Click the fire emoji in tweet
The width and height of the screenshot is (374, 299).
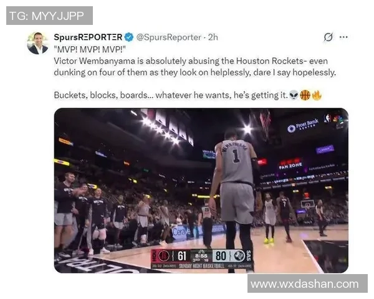pos(317,95)
